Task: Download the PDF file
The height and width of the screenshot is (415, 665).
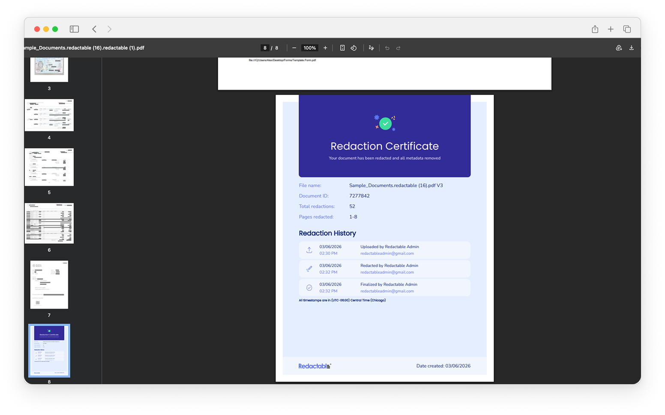Action: [631, 48]
